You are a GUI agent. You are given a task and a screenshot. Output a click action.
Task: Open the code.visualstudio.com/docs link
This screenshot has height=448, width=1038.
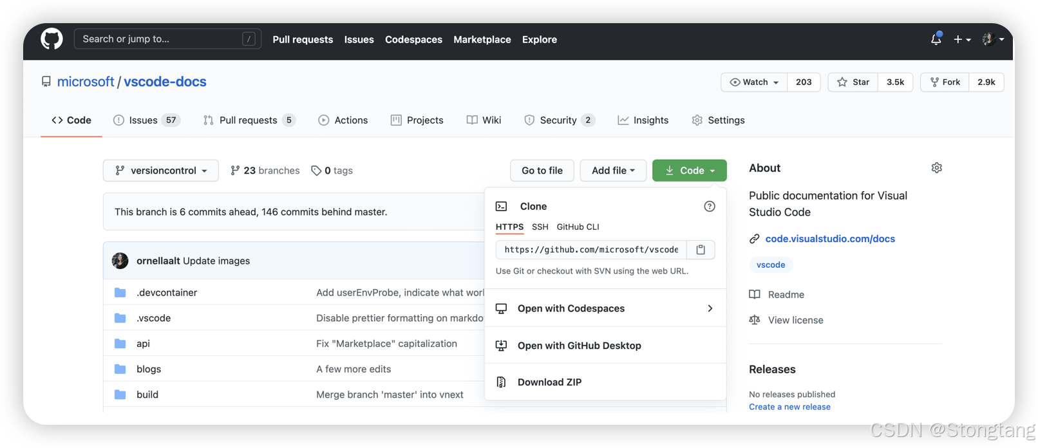830,239
